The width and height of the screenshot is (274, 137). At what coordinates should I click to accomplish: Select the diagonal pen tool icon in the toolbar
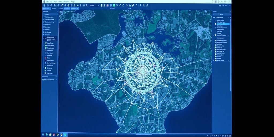pos(62,5)
